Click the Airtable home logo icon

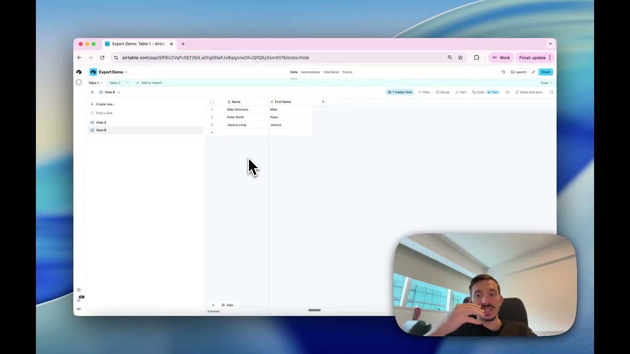(79, 72)
